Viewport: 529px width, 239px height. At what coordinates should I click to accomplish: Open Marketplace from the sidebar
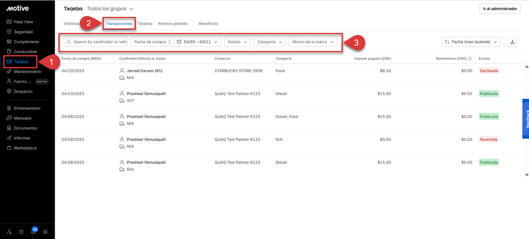25,148
